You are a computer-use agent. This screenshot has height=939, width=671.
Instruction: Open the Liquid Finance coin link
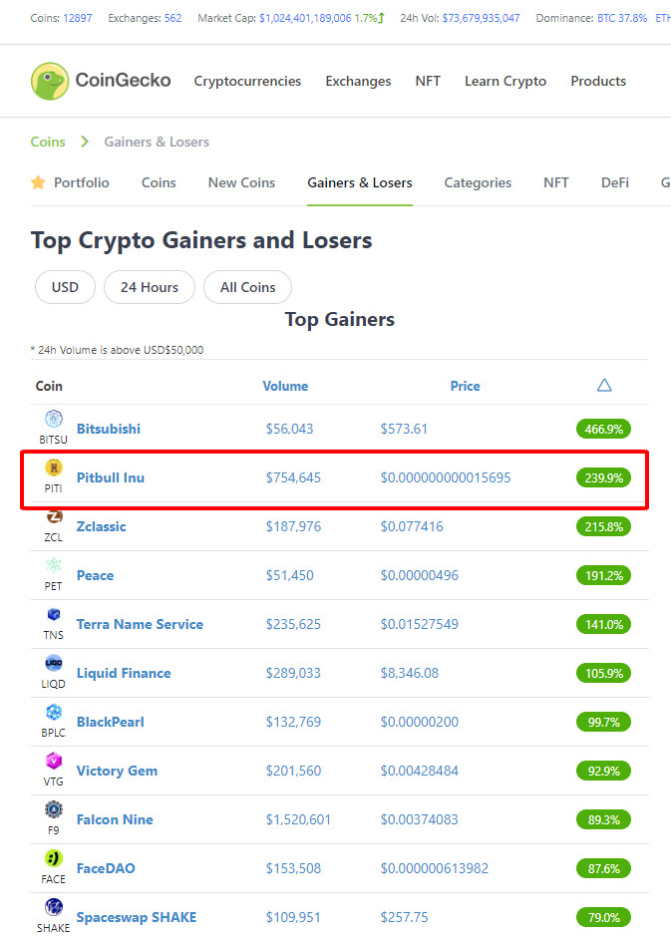pos(124,673)
